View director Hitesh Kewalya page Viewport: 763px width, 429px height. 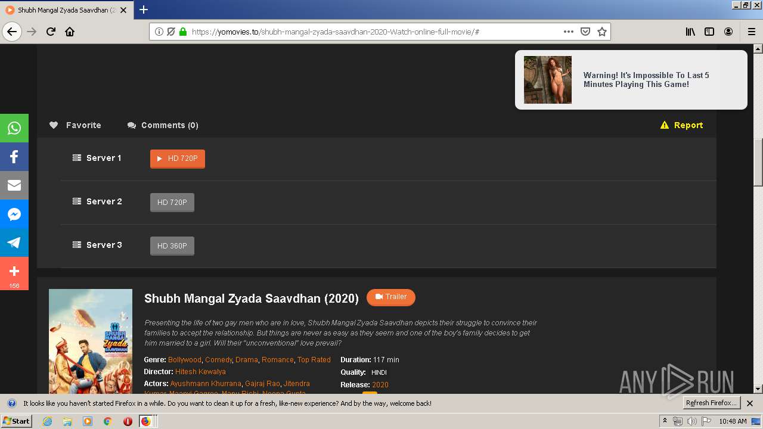pos(200,372)
